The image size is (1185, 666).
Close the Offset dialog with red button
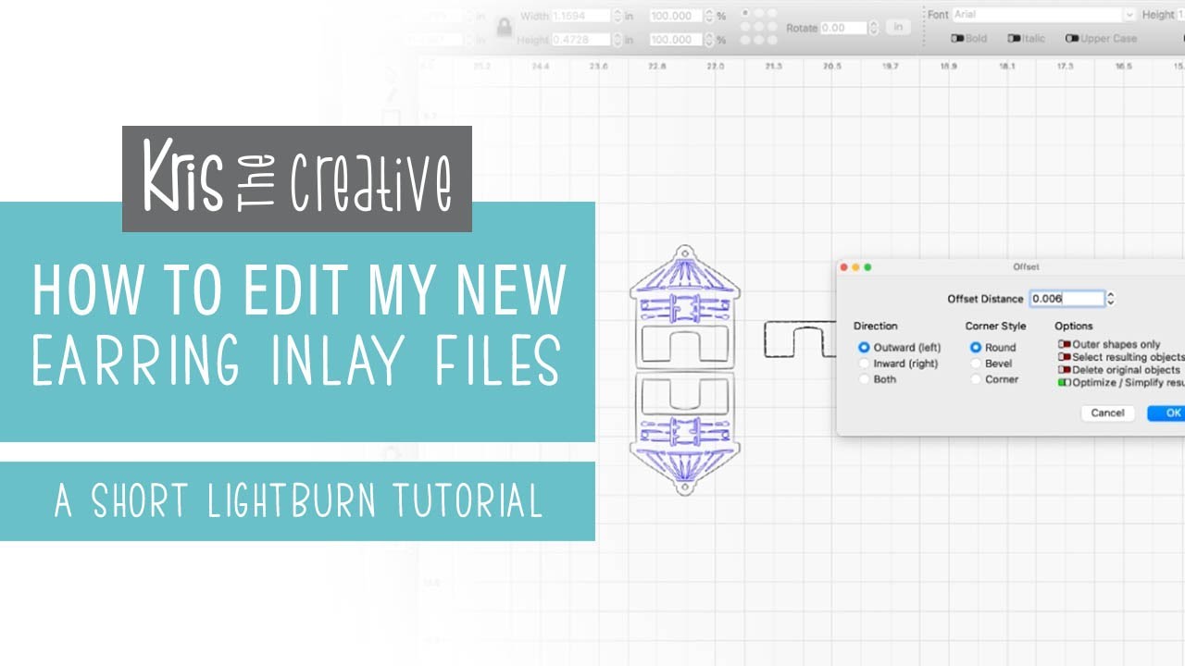(843, 267)
